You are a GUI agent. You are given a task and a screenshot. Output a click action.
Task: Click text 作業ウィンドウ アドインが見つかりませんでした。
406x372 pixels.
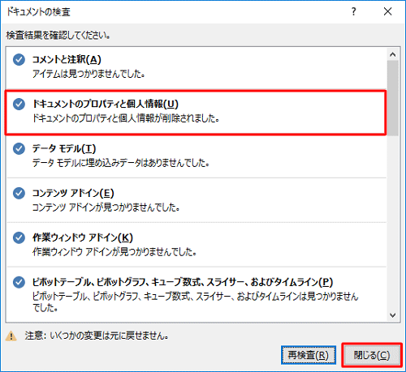click(114, 252)
